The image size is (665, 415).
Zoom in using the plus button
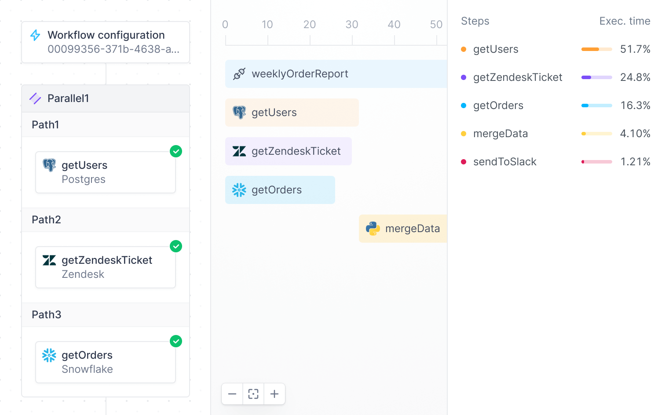(274, 394)
